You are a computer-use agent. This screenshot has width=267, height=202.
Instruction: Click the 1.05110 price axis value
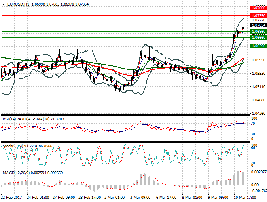(x=259, y=87)
